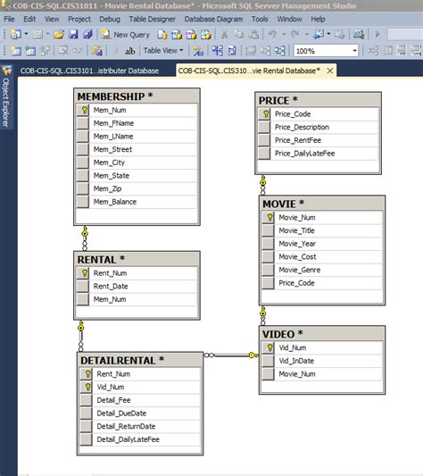
Task: Toggle Show Relationship Labels icon
Action: (198, 51)
